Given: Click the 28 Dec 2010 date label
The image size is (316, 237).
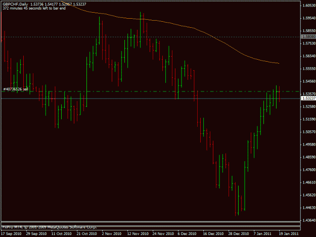Looking at the screenshot, I should point(239,233).
